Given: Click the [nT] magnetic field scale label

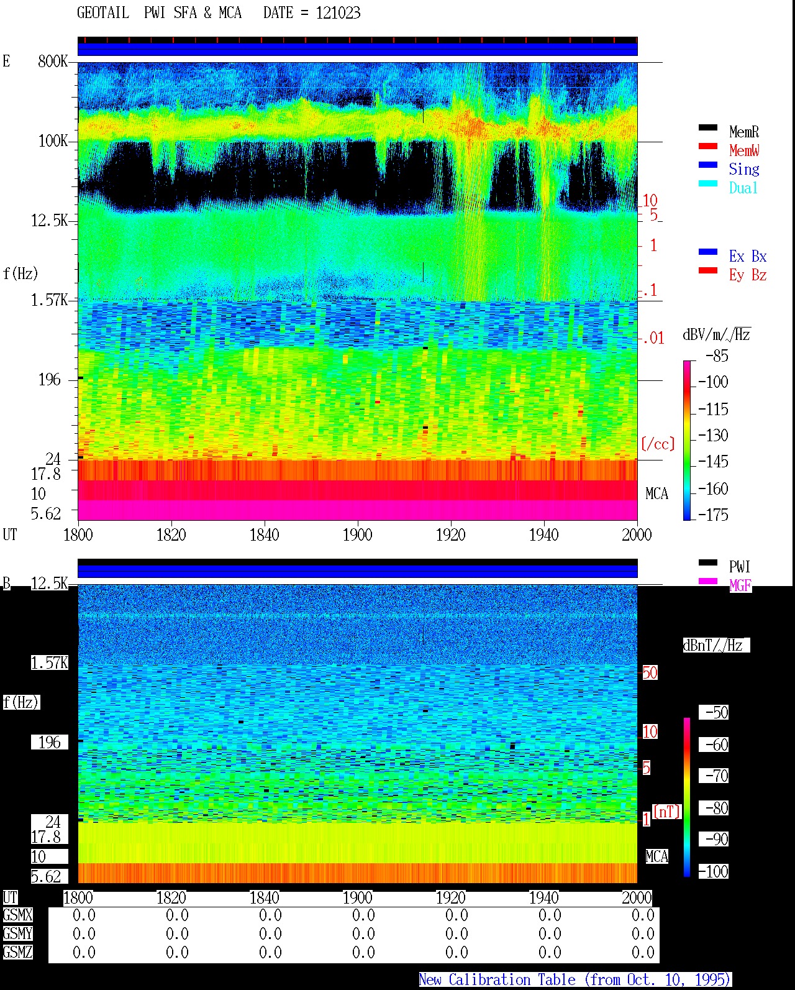Looking at the screenshot, I should (x=667, y=812).
